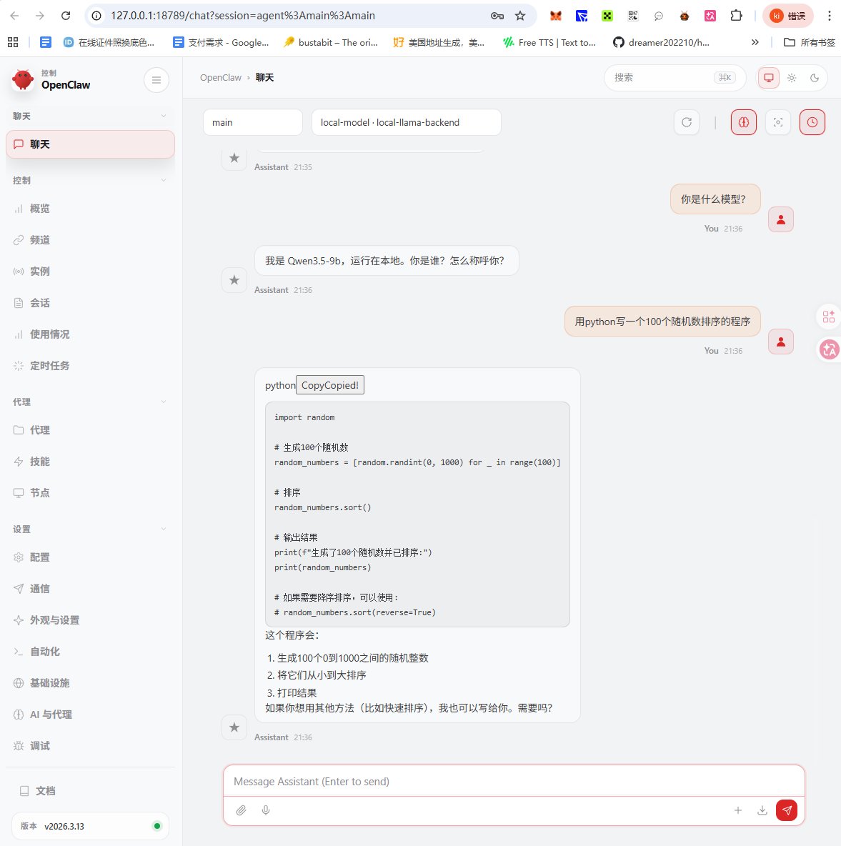Open the 文档 docs link
The width and height of the screenshot is (841, 846).
[90, 790]
